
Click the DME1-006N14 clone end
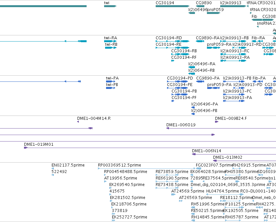click(194, 154)
